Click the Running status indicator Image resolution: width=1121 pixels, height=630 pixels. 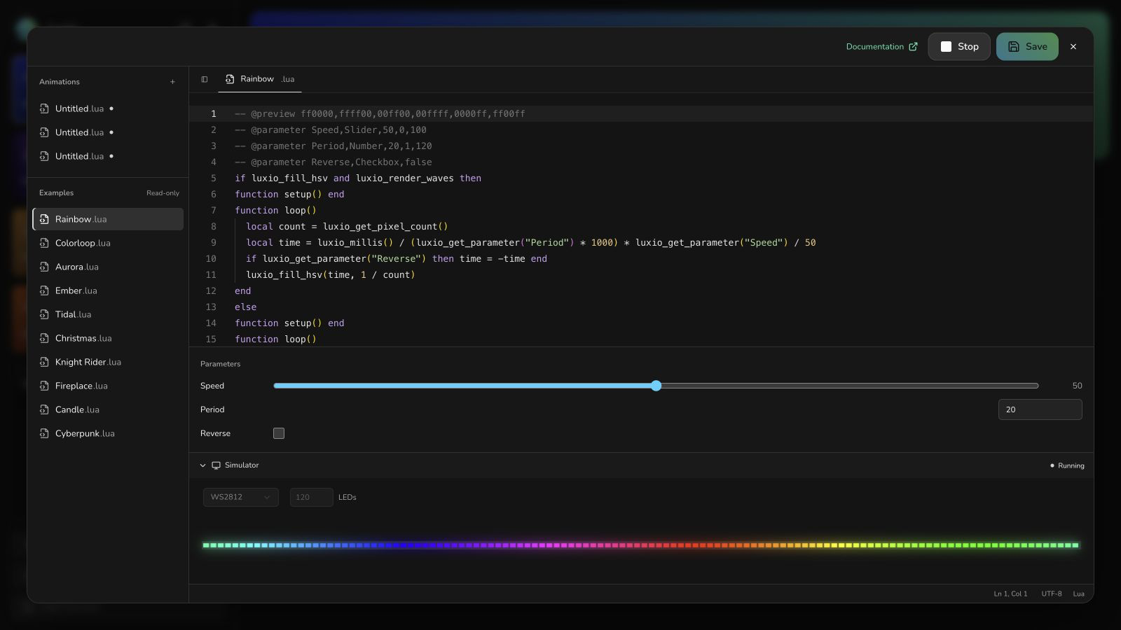pyautogui.click(x=1067, y=465)
